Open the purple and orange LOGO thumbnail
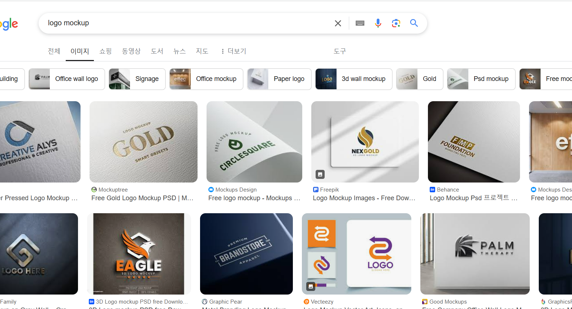 click(356, 254)
